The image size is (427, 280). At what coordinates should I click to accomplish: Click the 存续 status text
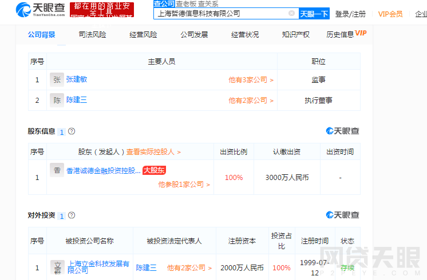point(347,268)
